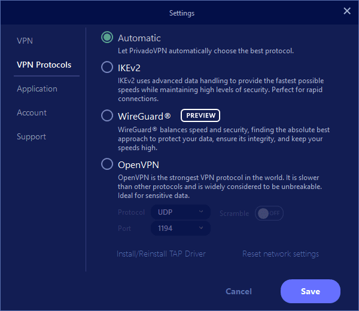Show the Support section
The image size is (359, 311).
(x=31, y=136)
